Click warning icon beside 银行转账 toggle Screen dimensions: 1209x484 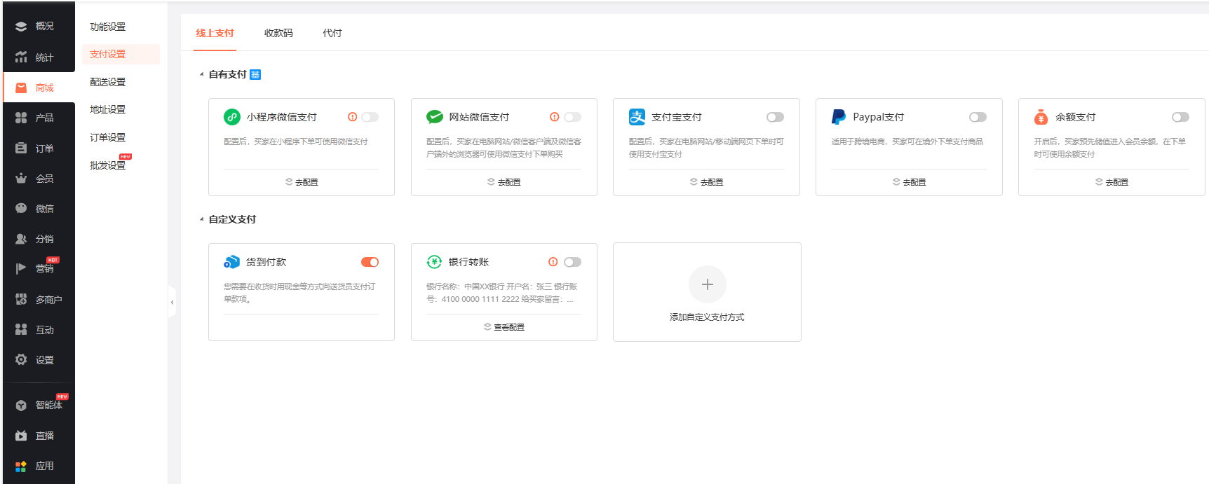553,262
